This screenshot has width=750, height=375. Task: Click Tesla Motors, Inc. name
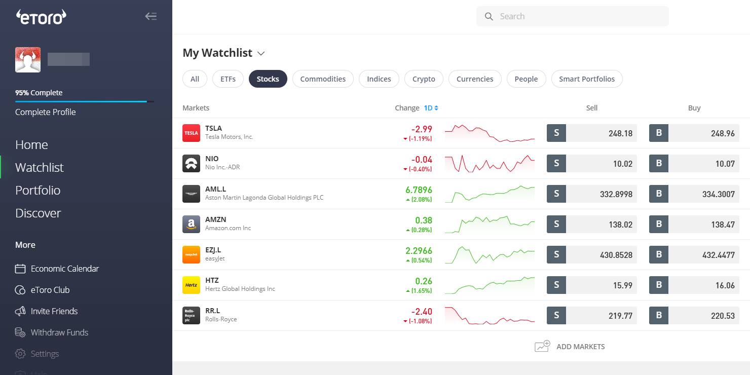click(x=229, y=137)
